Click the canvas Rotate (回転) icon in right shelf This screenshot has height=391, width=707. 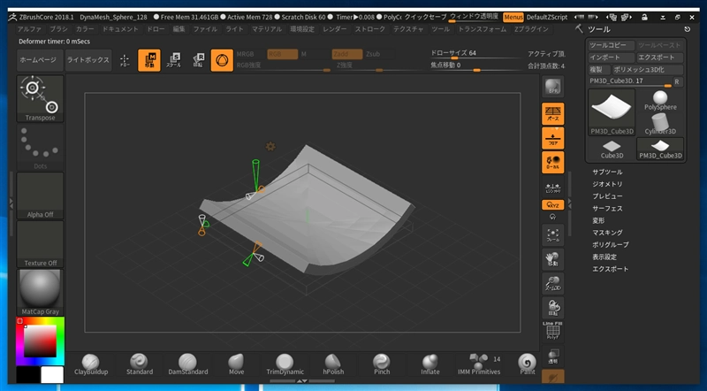point(553,309)
